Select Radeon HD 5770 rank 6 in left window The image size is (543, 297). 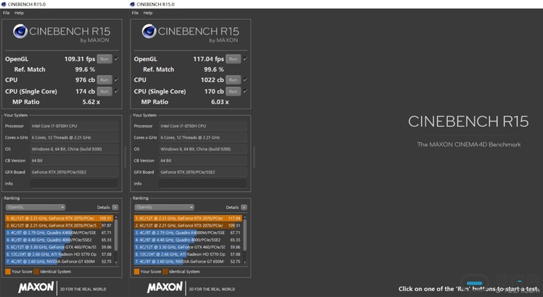coord(59,254)
